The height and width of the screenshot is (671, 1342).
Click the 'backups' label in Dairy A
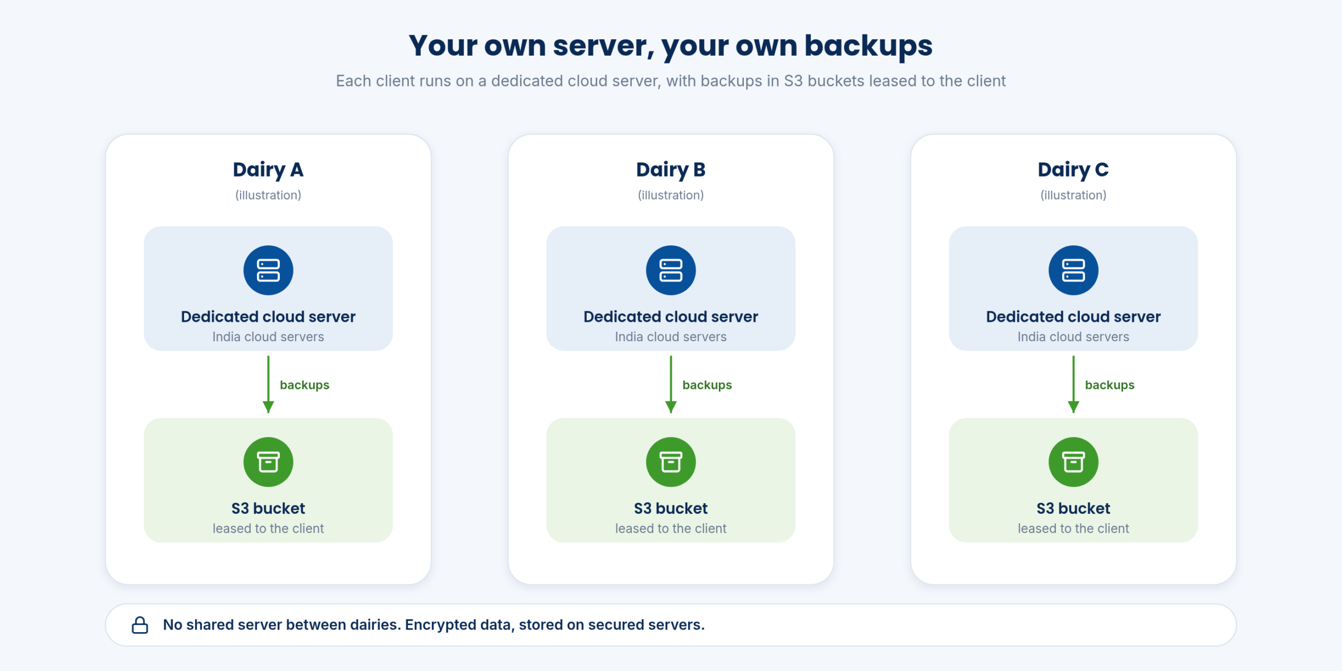305,385
